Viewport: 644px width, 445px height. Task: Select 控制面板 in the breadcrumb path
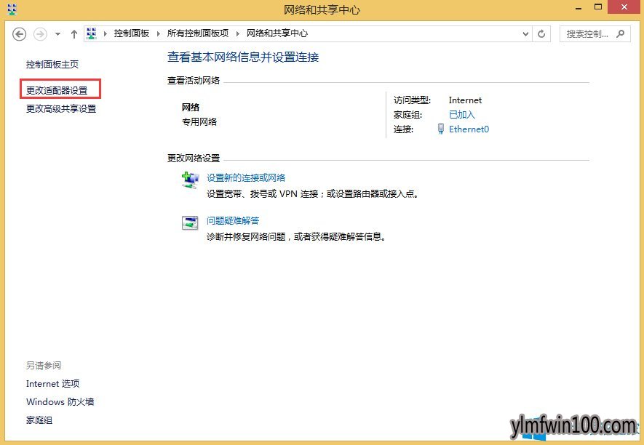tap(132, 33)
